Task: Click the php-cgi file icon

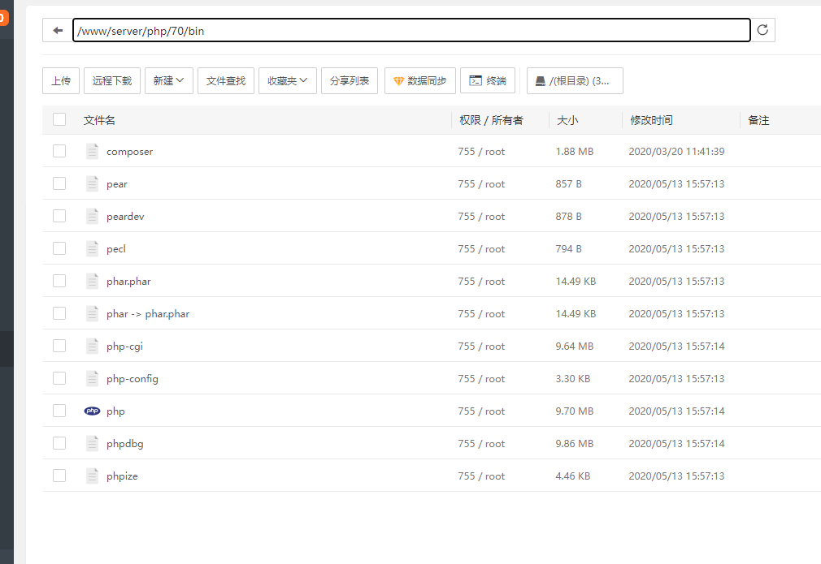Action: pyautogui.click(x=92, y=346)
